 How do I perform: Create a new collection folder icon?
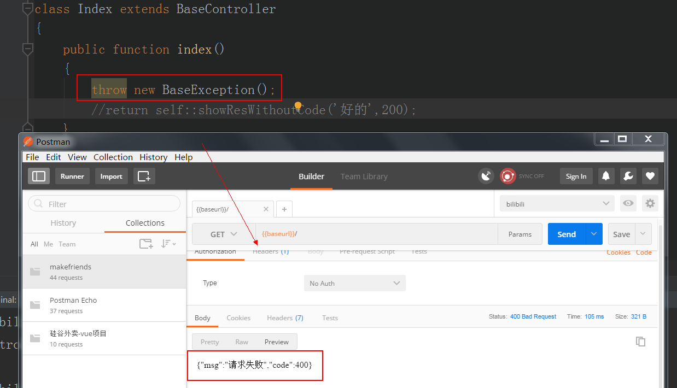point(146,244)
